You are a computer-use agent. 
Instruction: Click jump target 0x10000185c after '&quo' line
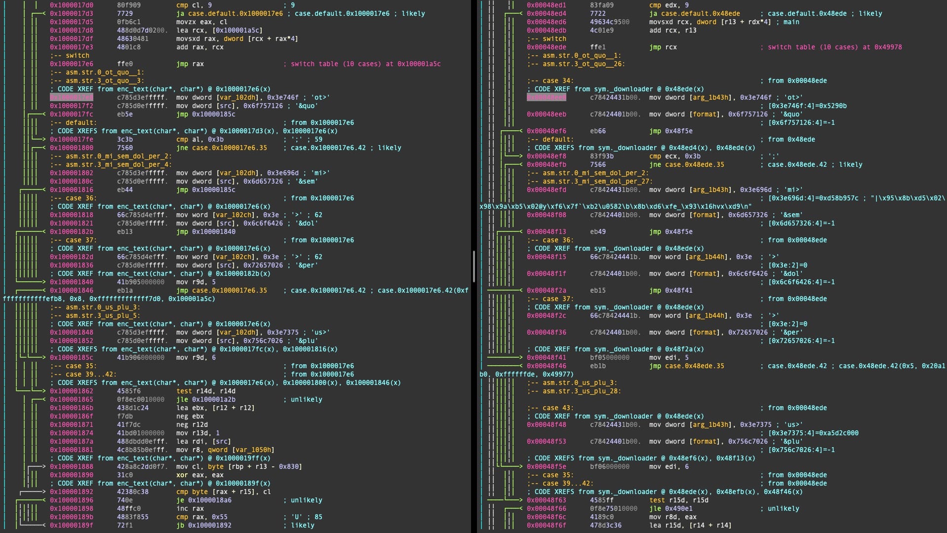tap(213, 114)
